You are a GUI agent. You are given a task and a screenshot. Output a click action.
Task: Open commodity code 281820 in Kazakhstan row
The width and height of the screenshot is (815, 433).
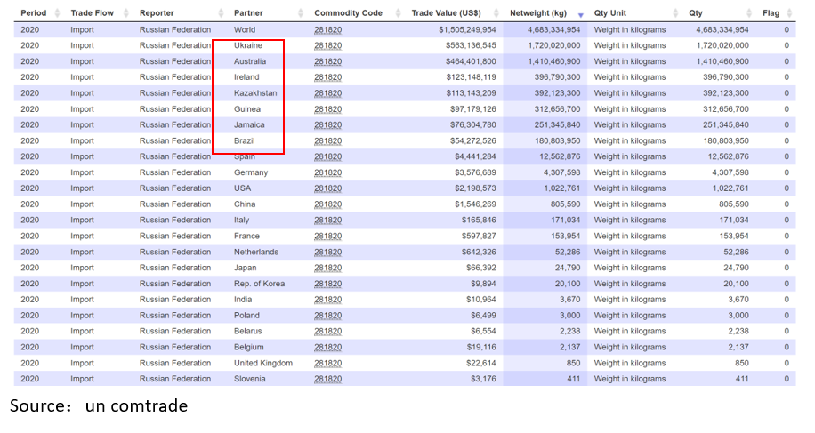(328, 93)
